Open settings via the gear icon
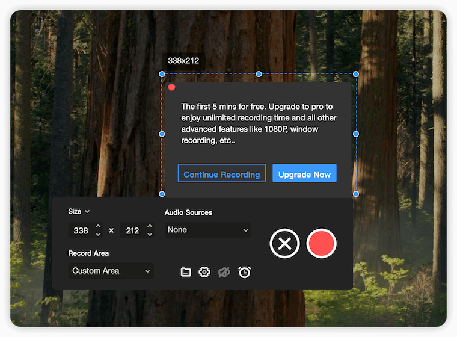 204,272
